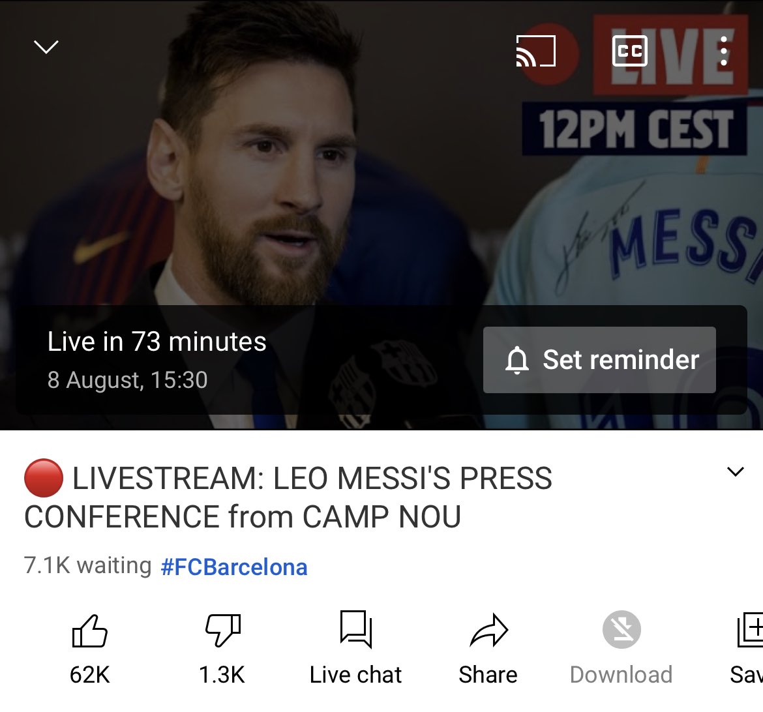Minimize the video player with the down chevron
Viewport: 763px width, 712px height.
tap(46, 47)
